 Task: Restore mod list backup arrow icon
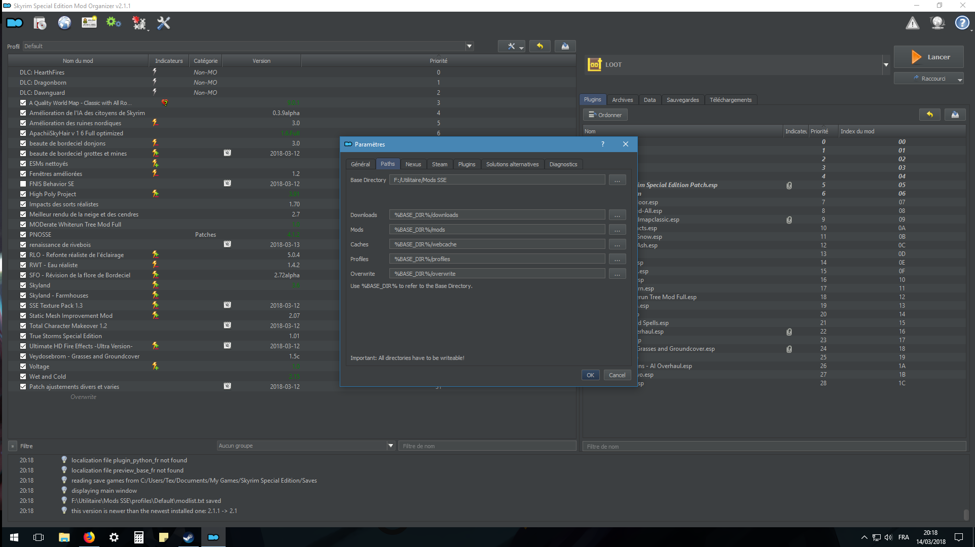(540, 46)
